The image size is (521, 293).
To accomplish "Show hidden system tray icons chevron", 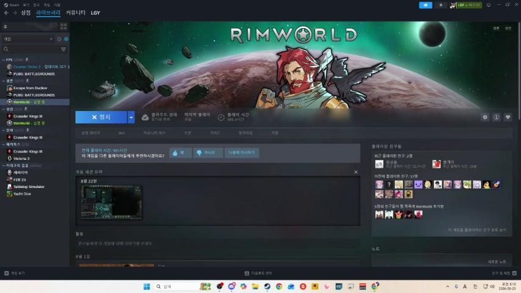I will tap(448, 286).
